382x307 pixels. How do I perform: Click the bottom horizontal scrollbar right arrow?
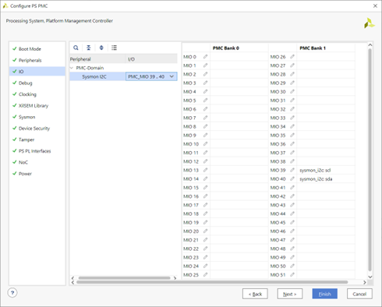pos(365,282)
